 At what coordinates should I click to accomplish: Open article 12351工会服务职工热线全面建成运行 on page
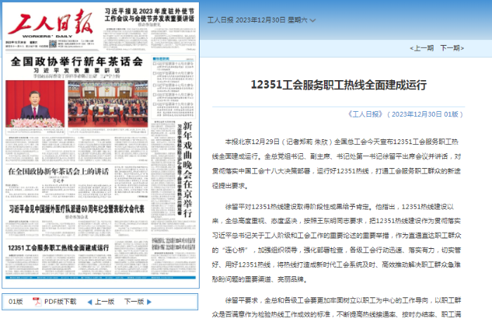tap(59, 248)
